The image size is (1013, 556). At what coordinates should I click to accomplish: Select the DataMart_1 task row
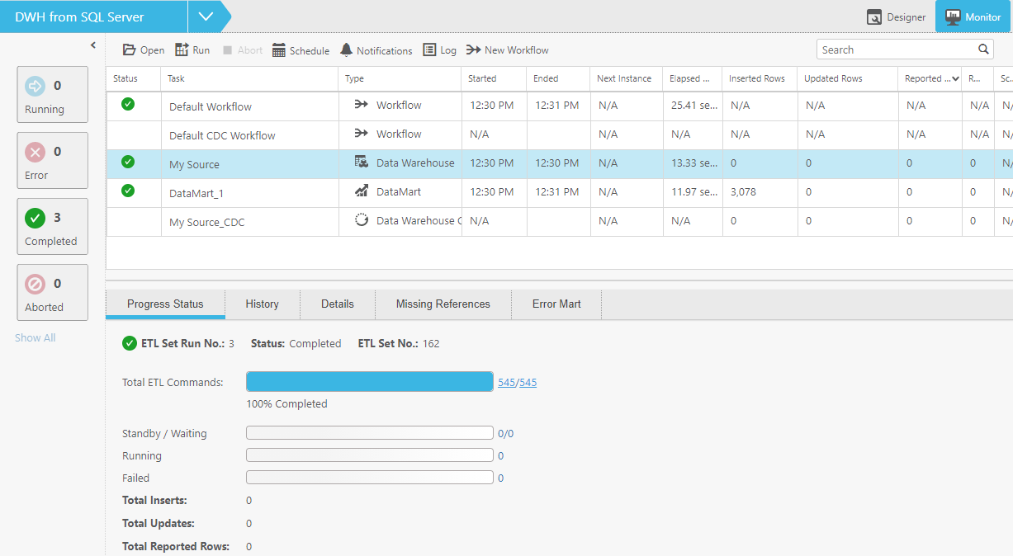point(198,193)
